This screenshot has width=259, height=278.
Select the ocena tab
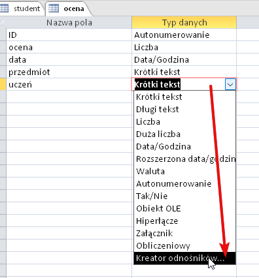pos(68,8)
